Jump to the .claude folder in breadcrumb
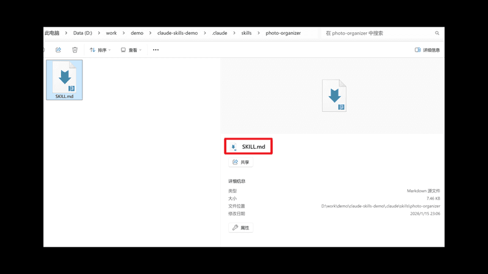This screenshot has height=274, width=488. [220, 33]
